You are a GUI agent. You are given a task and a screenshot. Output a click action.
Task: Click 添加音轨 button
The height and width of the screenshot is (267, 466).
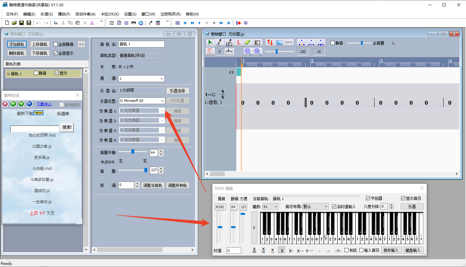pyautogui.click(x=17, y=44)
